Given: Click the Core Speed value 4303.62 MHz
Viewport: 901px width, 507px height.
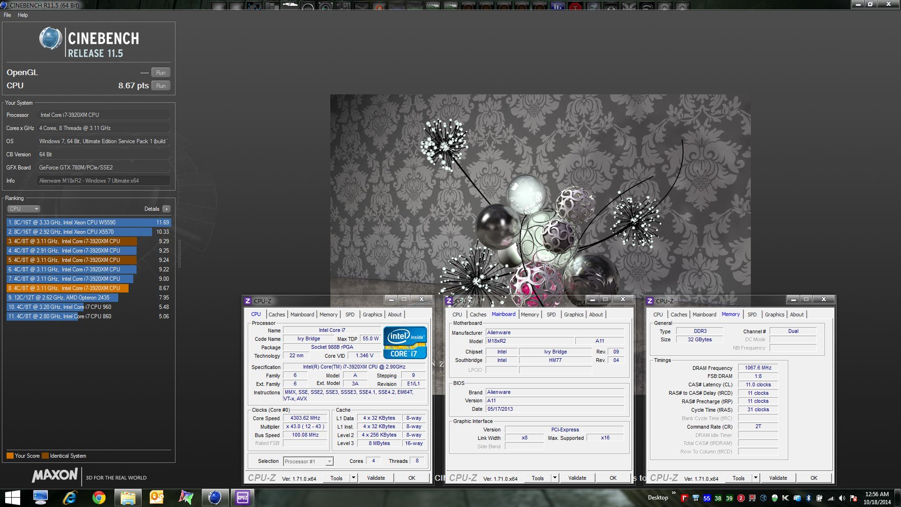Looking at the screenshot, I should [x=305, y=418].
